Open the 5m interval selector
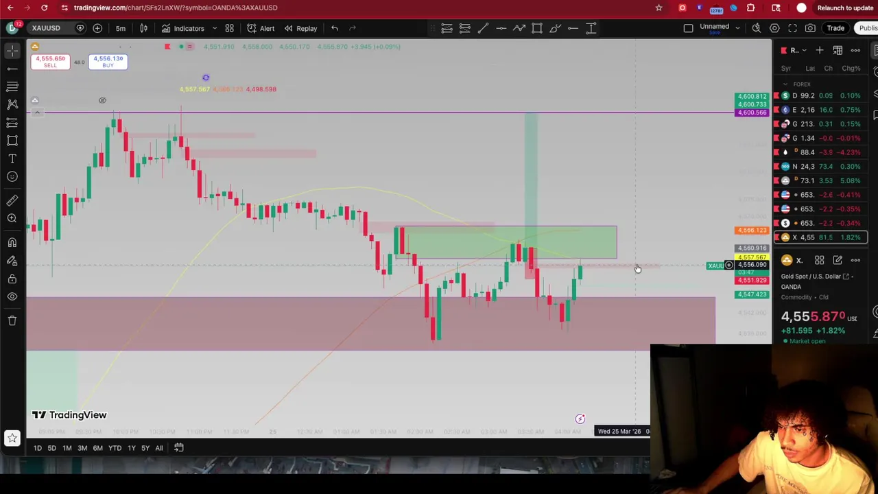This screenshot has width=878, height=494. coord(121,28)
